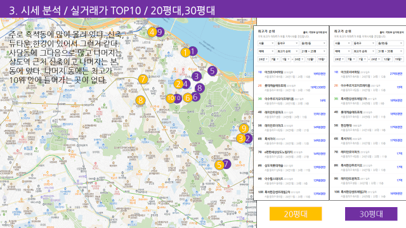406x228 pixels.
Task: Click the yellow number 4 marker near the top
Action: (x=152, y=32)
